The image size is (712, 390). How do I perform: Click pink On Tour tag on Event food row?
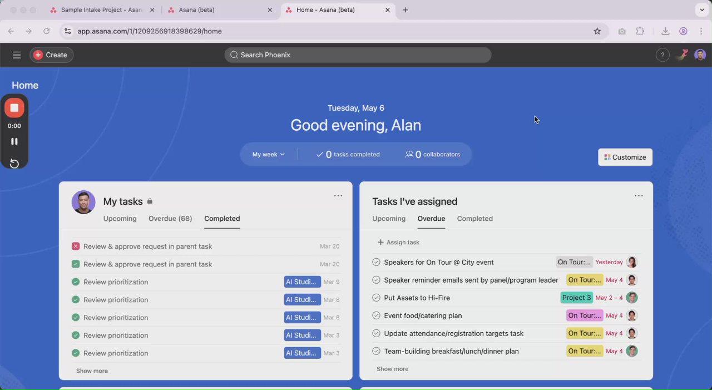(585, 315)
